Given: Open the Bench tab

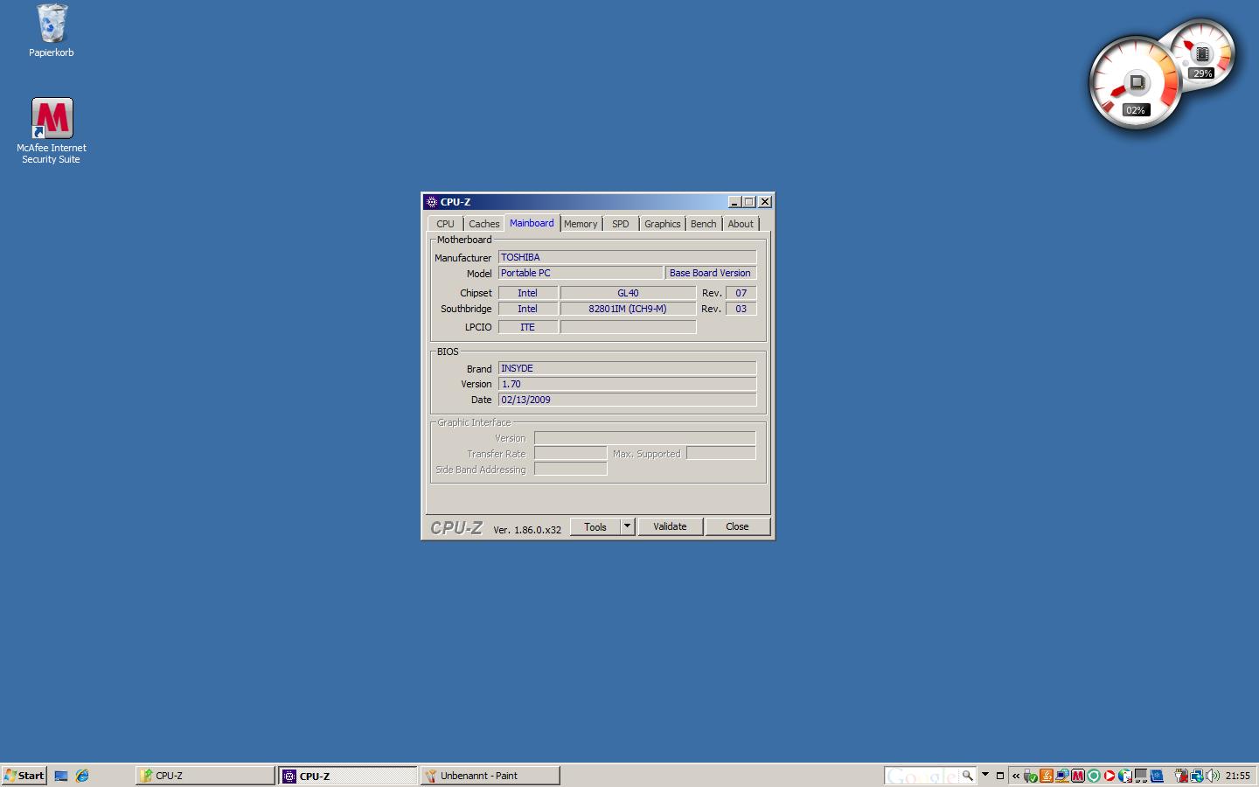Looking at the screenshot, I should tap(703, 224).
